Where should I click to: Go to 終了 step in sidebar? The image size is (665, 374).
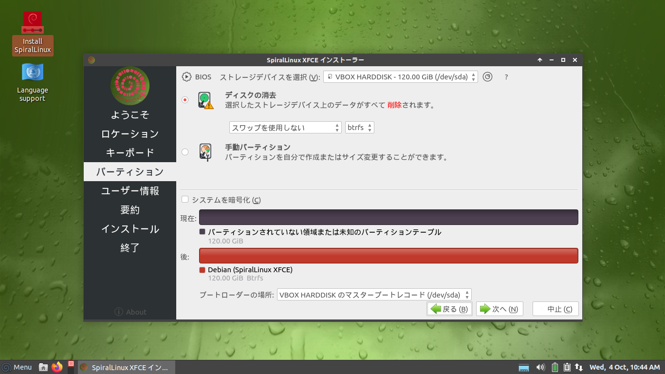tap(130, 248)
